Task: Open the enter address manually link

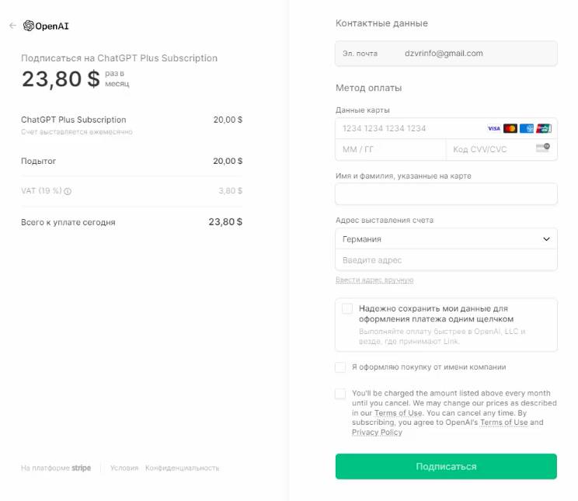Action: tap(374, 280)
